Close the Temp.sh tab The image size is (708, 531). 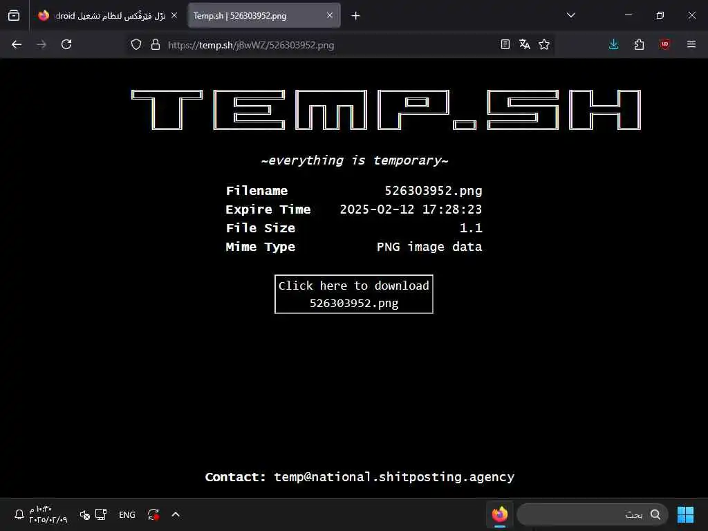click(x=330, y=16)
